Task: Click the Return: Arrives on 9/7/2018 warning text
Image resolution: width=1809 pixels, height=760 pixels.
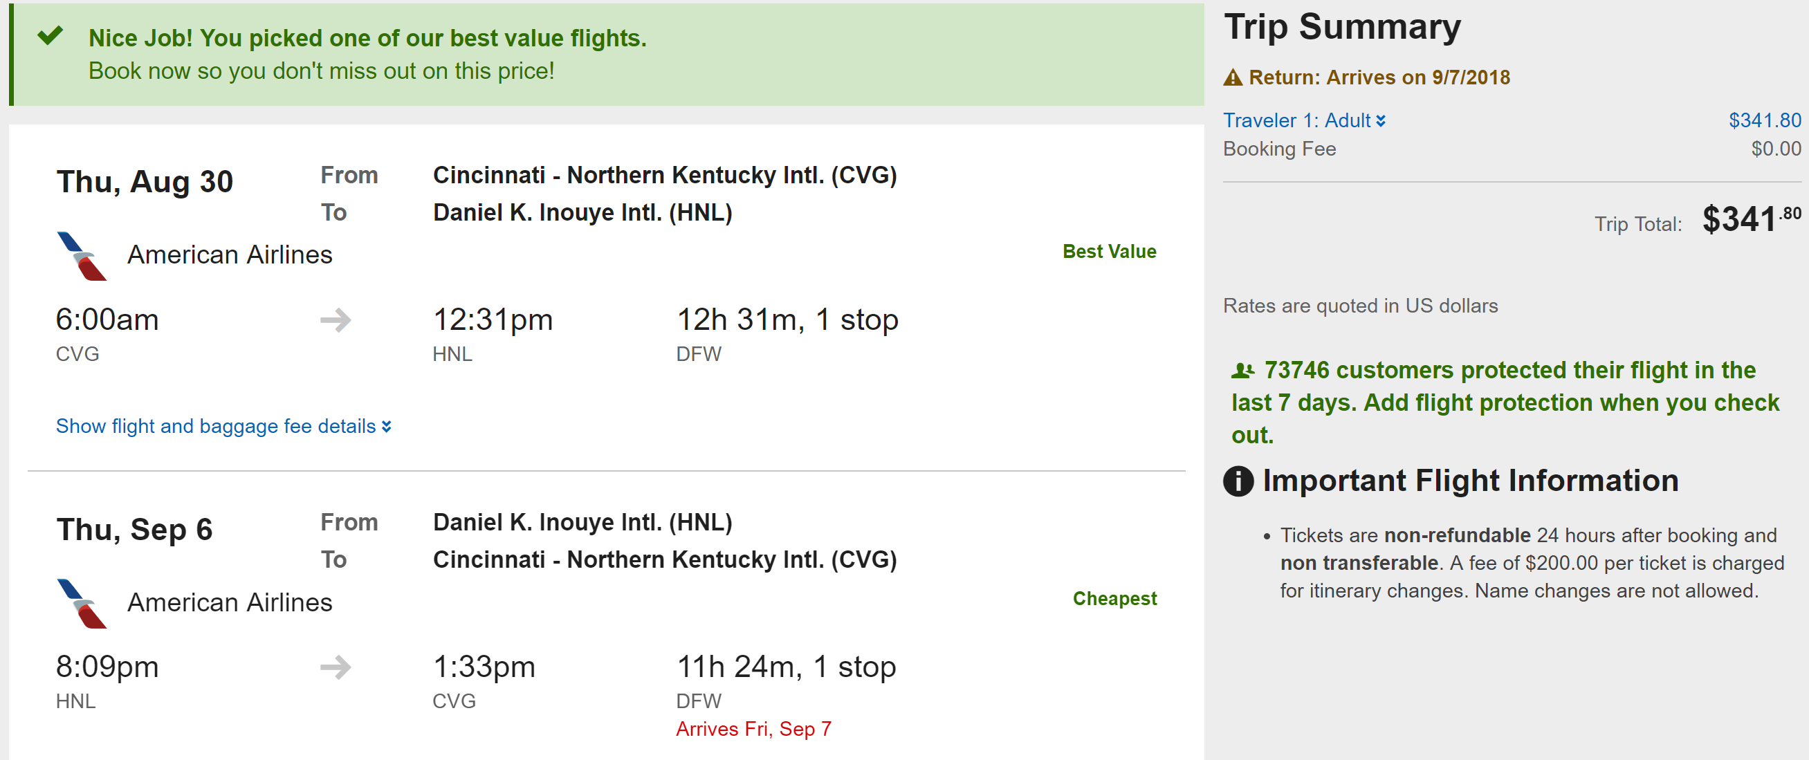Action: tap(1379, 77)
